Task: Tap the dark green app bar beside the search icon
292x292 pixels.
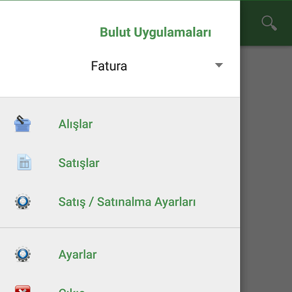Action: point(251,23)
